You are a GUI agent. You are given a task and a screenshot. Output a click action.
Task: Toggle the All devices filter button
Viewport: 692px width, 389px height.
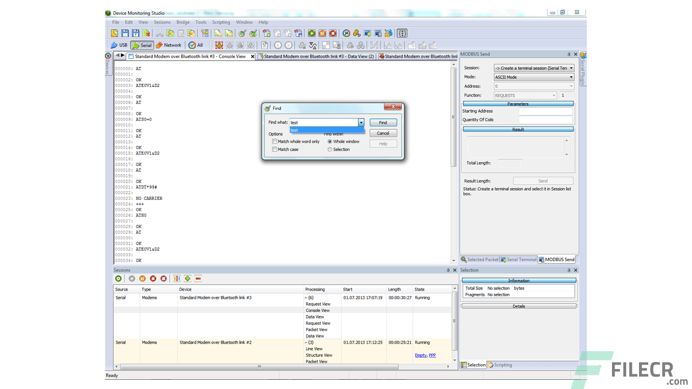pos(196,45)
